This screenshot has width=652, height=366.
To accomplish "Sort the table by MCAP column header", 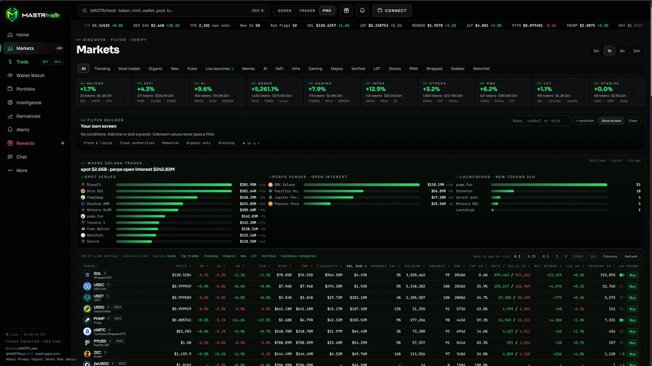I will point(284,266).
